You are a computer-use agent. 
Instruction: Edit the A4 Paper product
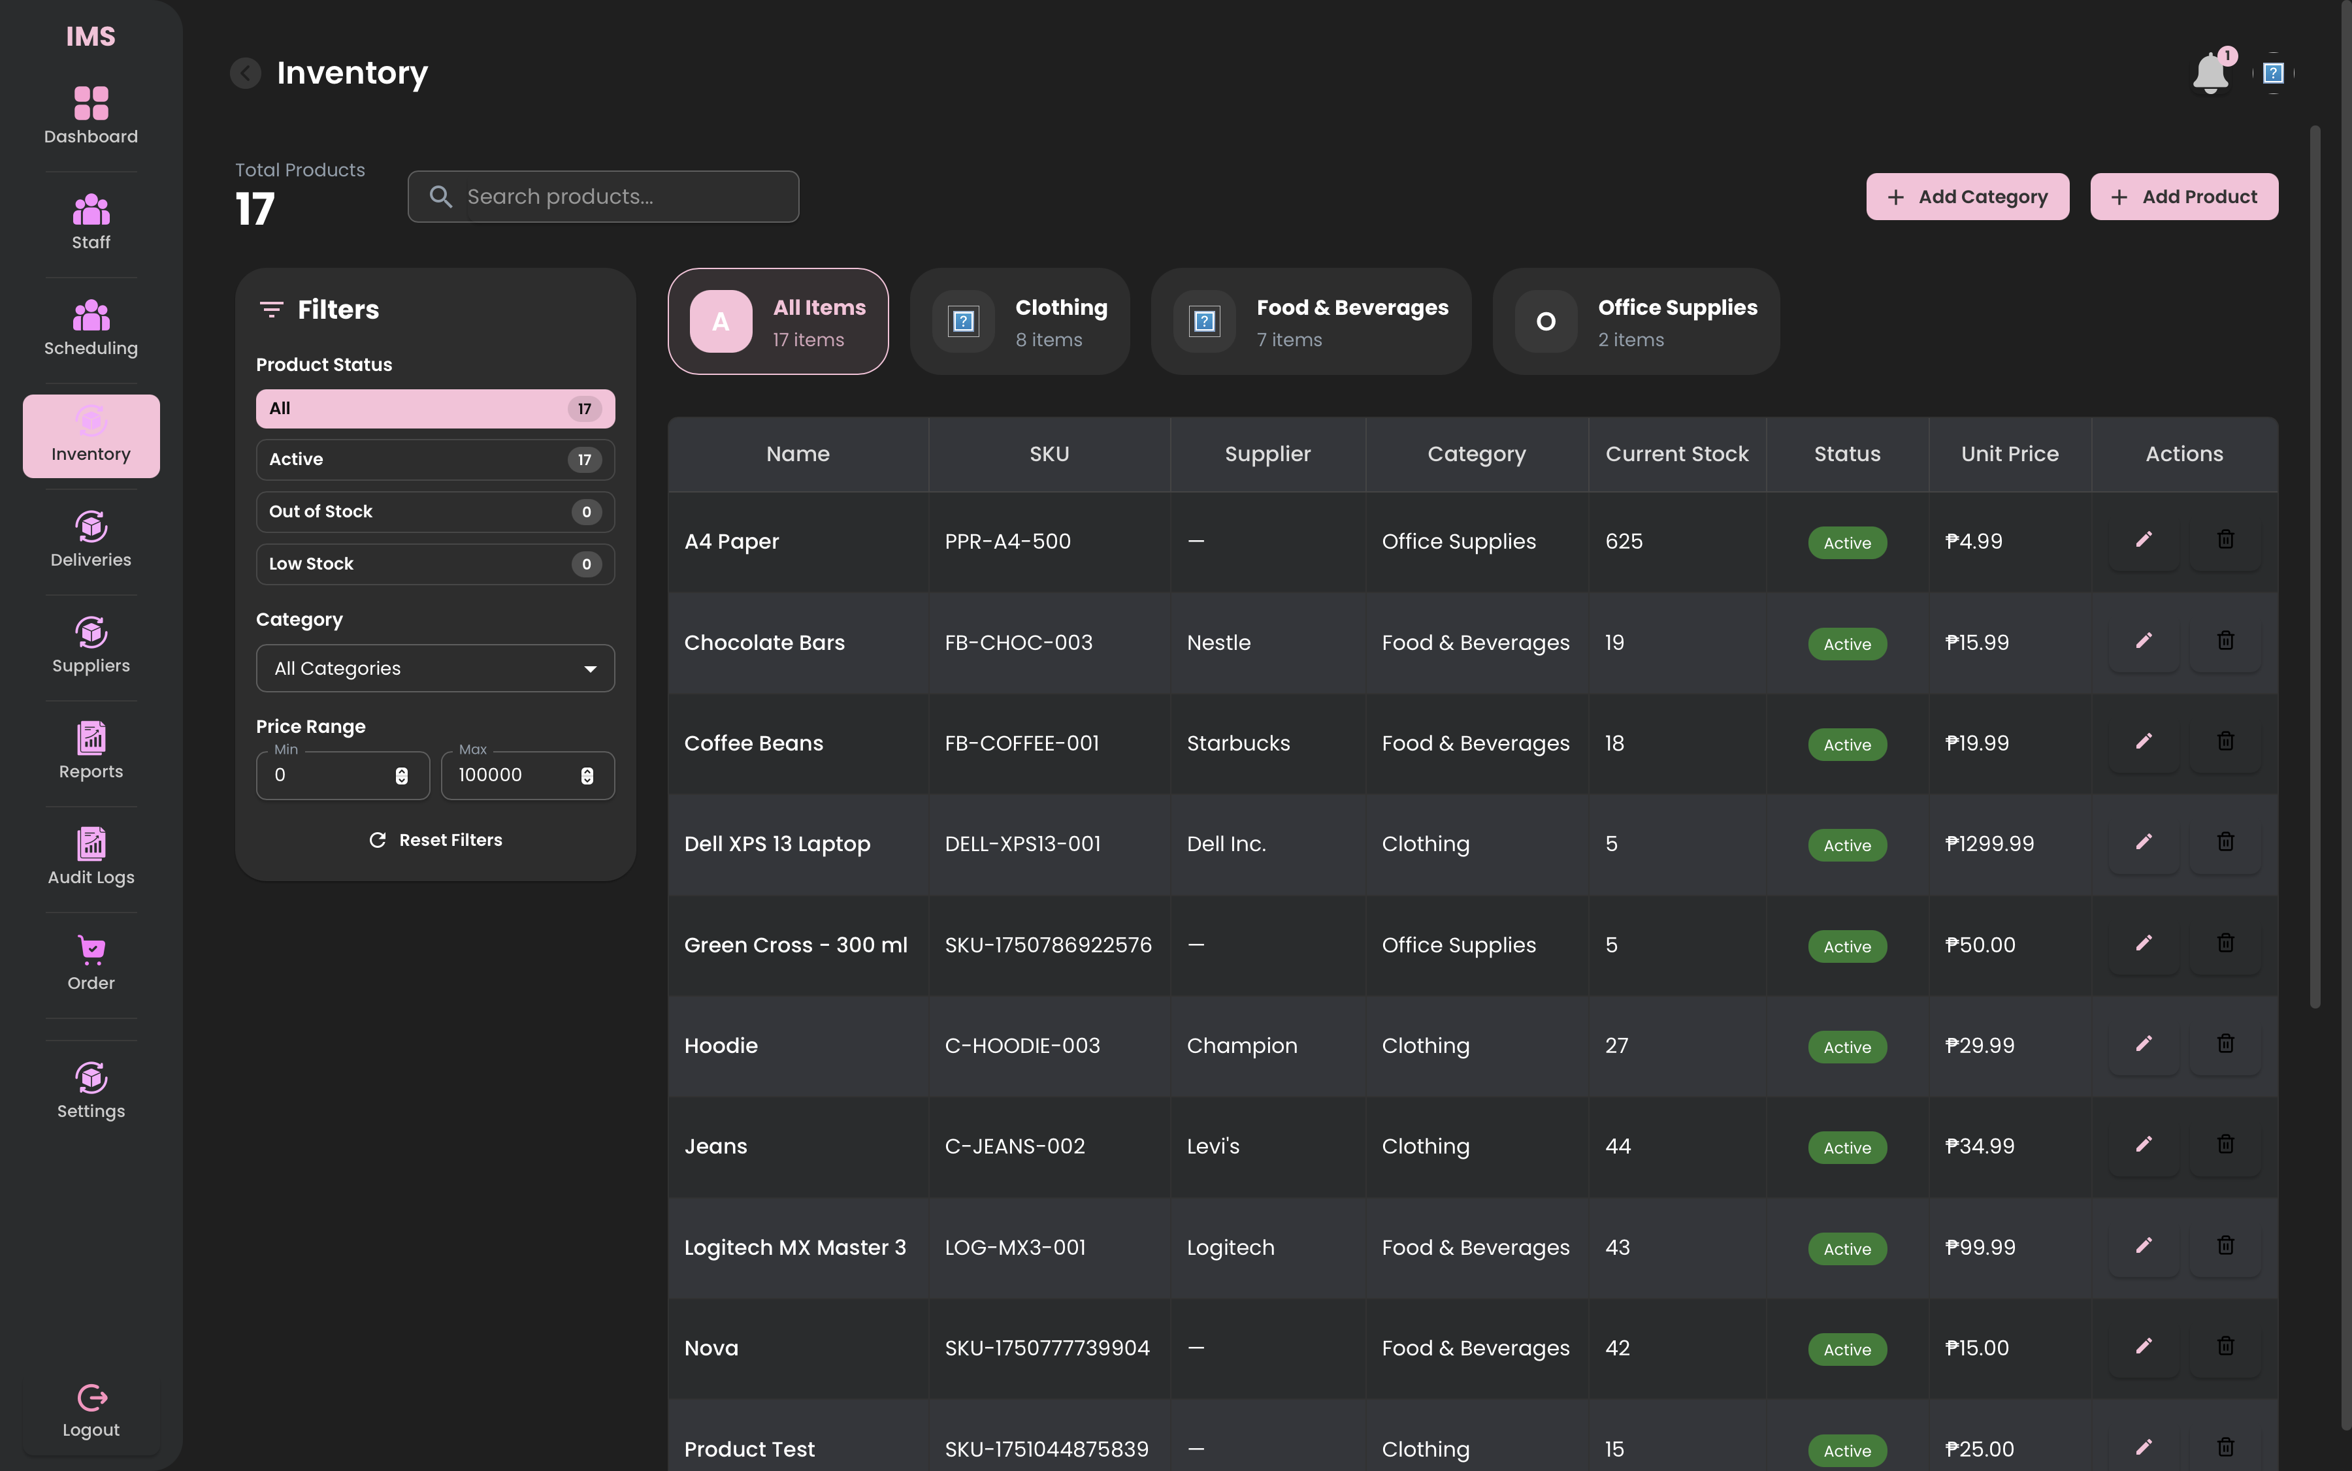(2144, 540)
